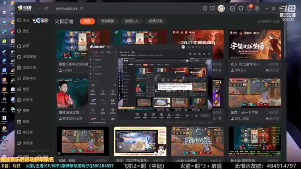Click followed streamers avatars beside 关注
This screenshot has height=169, width=301.
pos(40,20)
